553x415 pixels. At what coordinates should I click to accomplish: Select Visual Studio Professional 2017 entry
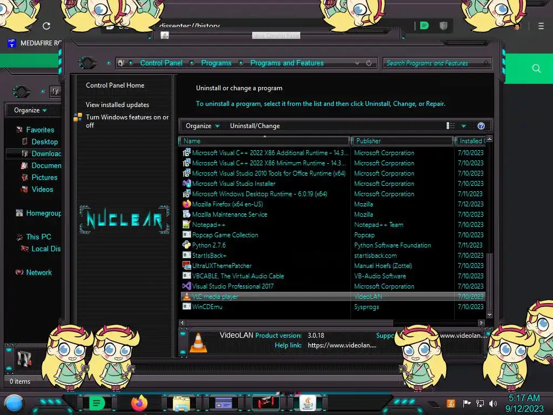click(232, 286)
